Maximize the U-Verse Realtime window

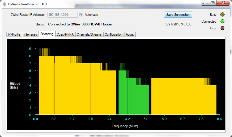pyautogui.click(x=213, y=3)
